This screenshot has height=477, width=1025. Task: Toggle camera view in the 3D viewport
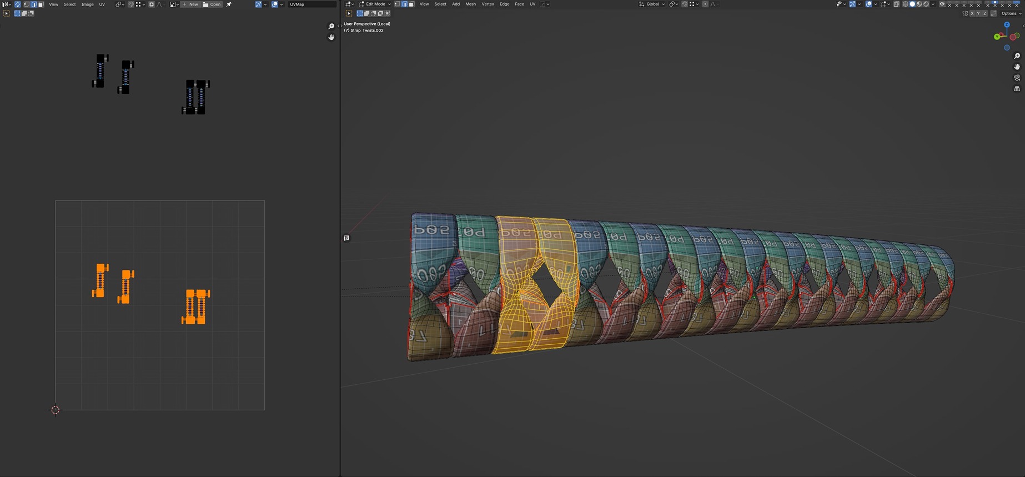point(1017,78)
